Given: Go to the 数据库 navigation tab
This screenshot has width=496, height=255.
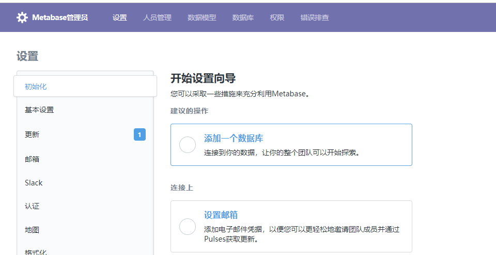Looking at the screenshot, I should coord(243,18).
